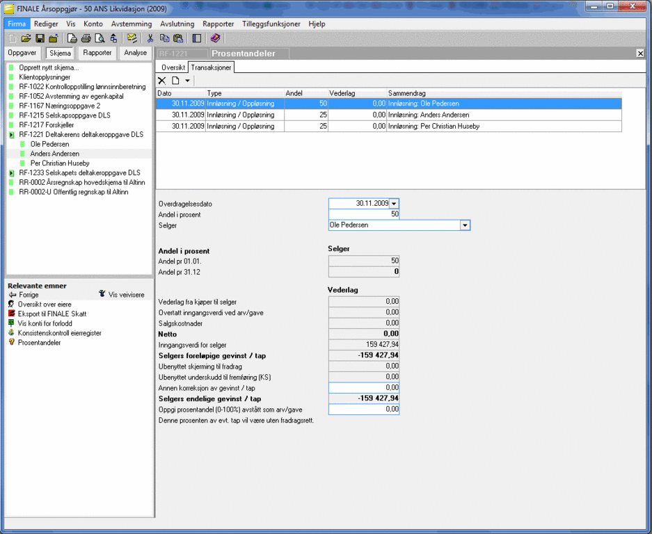
Task: Open the Vis menu
Action: 71,24
